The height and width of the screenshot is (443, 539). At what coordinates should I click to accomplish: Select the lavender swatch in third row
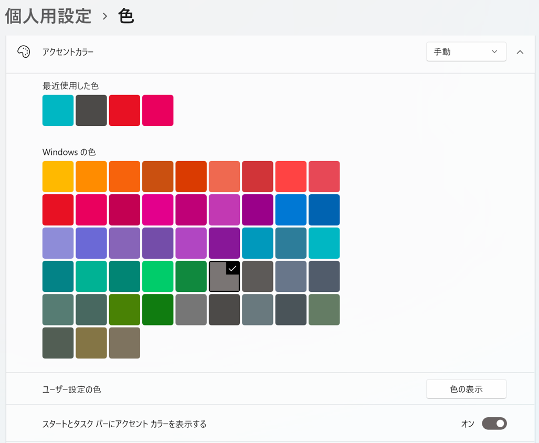(x=58, y=243)
